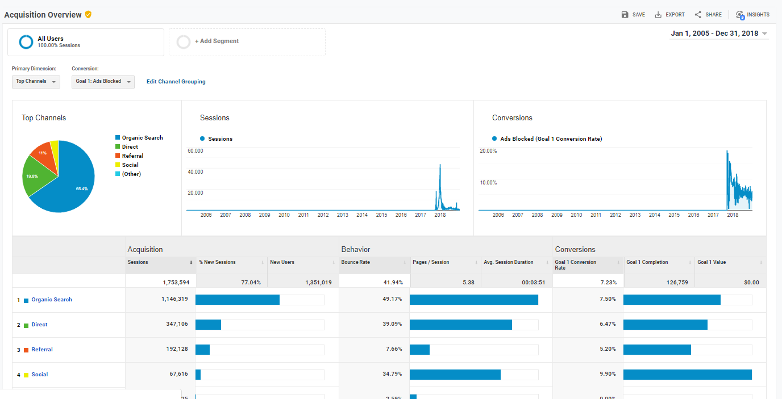The height and width of the screenshot is (399, 782).
Task: Open the Insights icon
Action: [740, 15]
